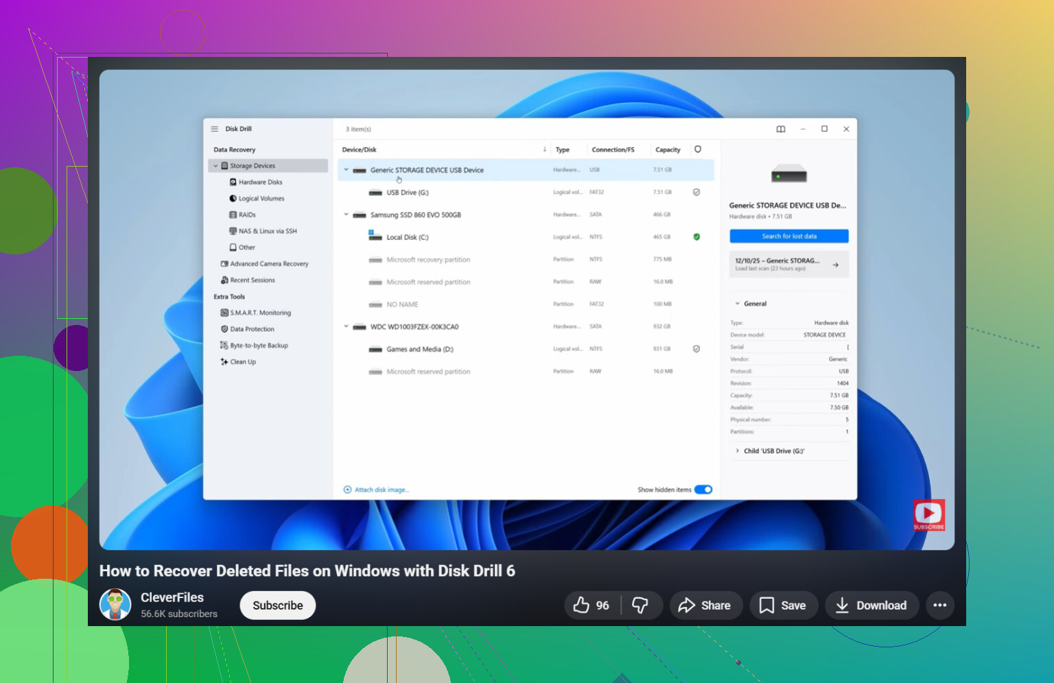Click the '775 MB' capacity cell
The height and width of the screenshot is (683, 1054).
[x=662, y=260]
